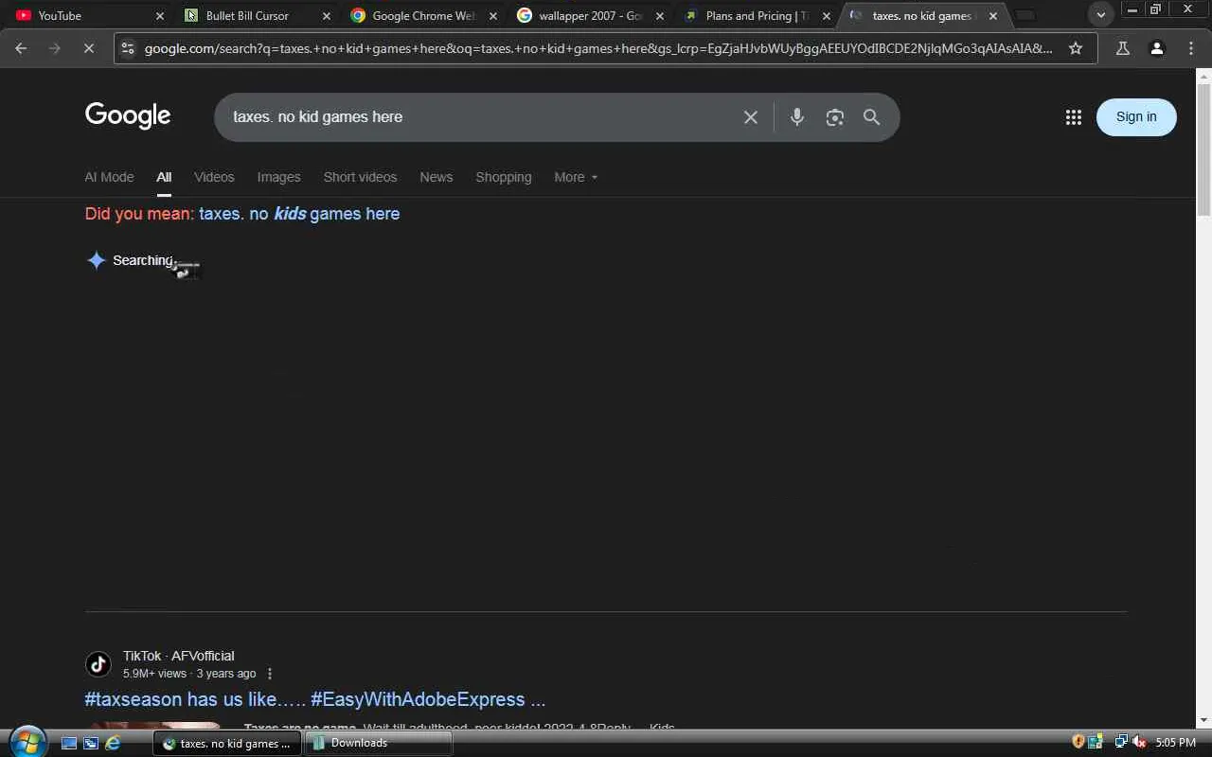1212x757 pixels.
Task: Click the muted volume tray icon
Action: point(1139,742)
